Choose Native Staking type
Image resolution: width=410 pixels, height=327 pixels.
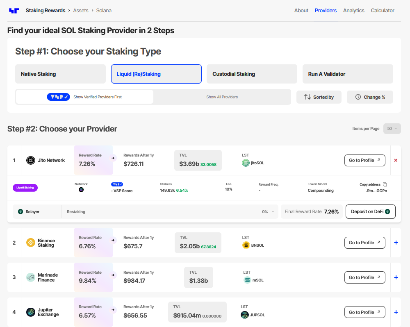click(60, 74)
